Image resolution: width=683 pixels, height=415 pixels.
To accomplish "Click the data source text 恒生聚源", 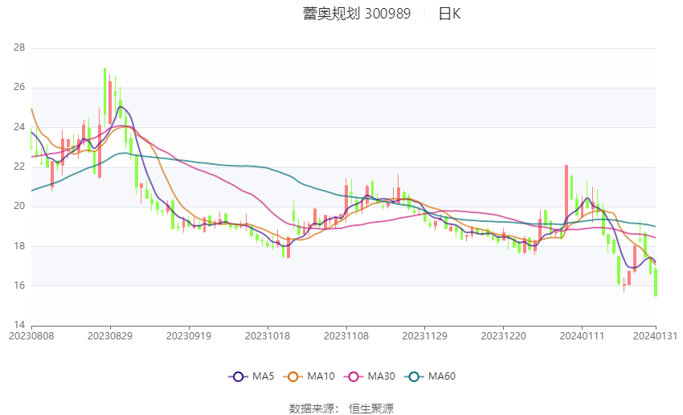I will click(371, 409).
